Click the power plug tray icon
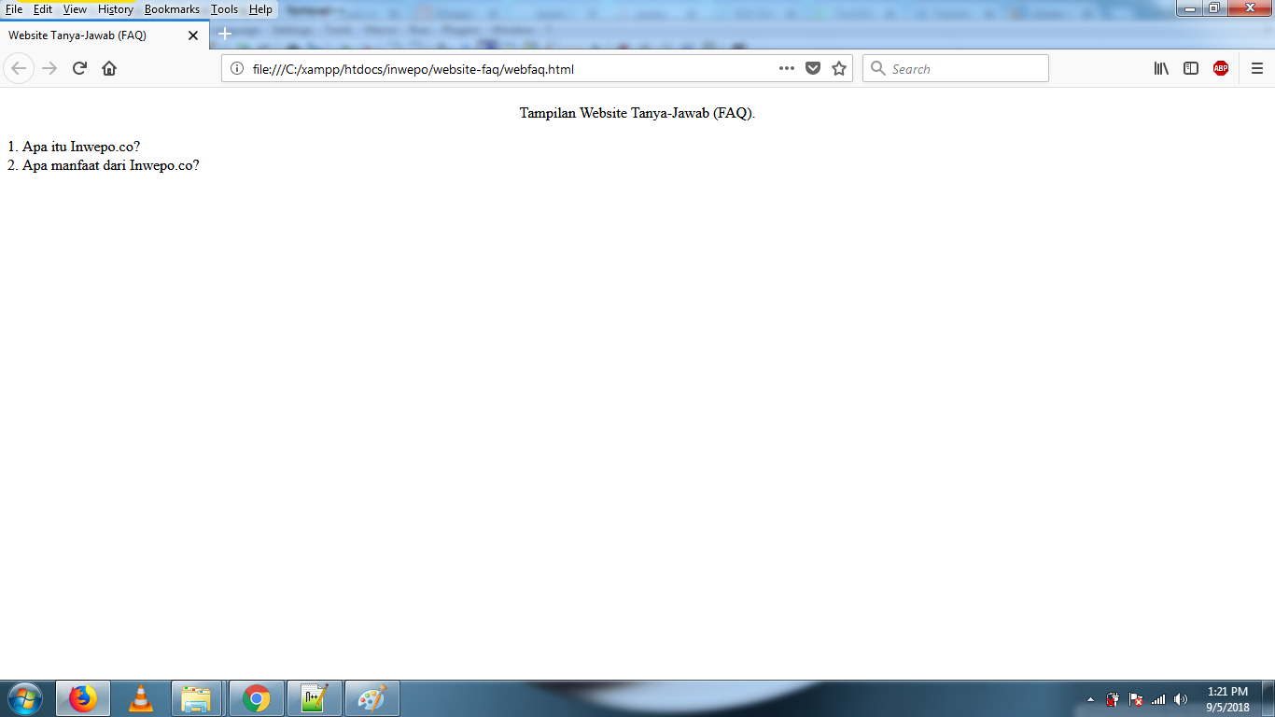 click(1113, 699)
